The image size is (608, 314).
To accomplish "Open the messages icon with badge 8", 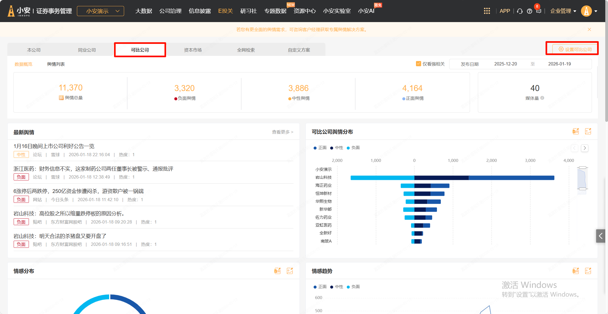I will [x=538, y=11].
